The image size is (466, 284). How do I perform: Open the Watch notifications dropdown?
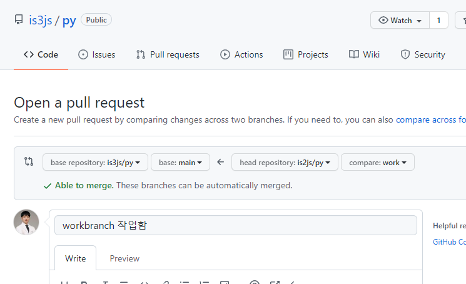click(400, 20)
